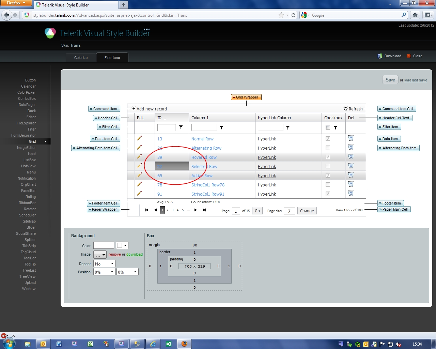Open the second Position percentage dropdown
This screenshot has height=349, width=436.
[x=127, y=272]
